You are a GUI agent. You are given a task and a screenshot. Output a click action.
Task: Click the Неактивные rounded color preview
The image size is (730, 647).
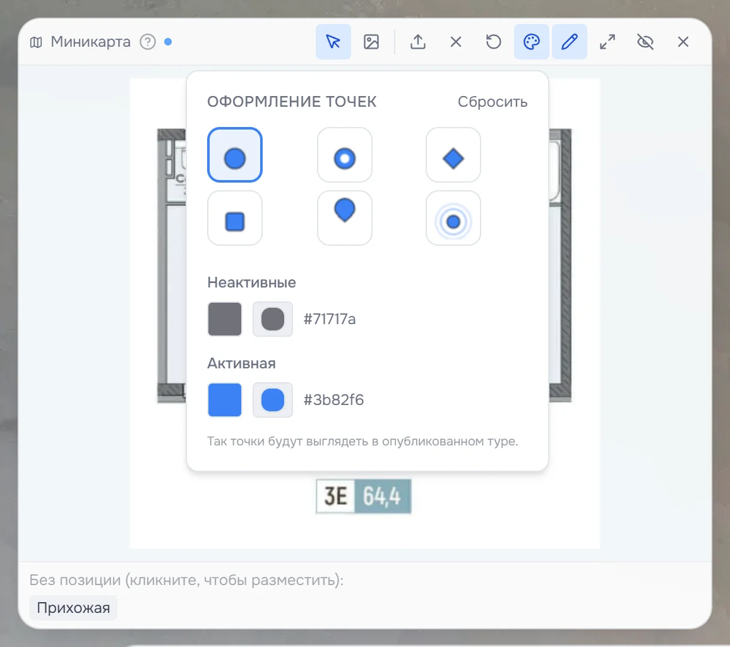(273, 319)
